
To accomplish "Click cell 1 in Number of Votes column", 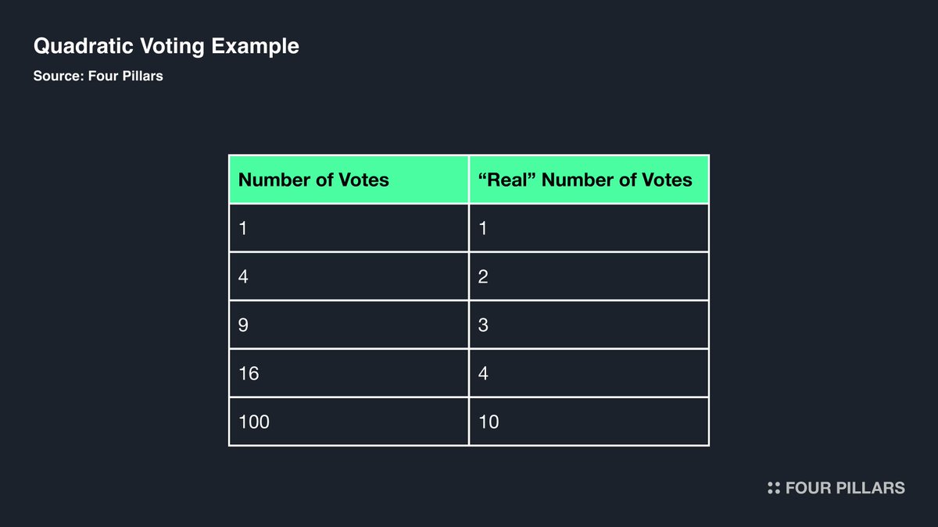I will pos(349,228).
